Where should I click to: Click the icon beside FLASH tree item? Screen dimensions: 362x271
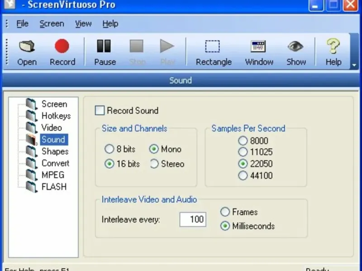tap(32, 187)
